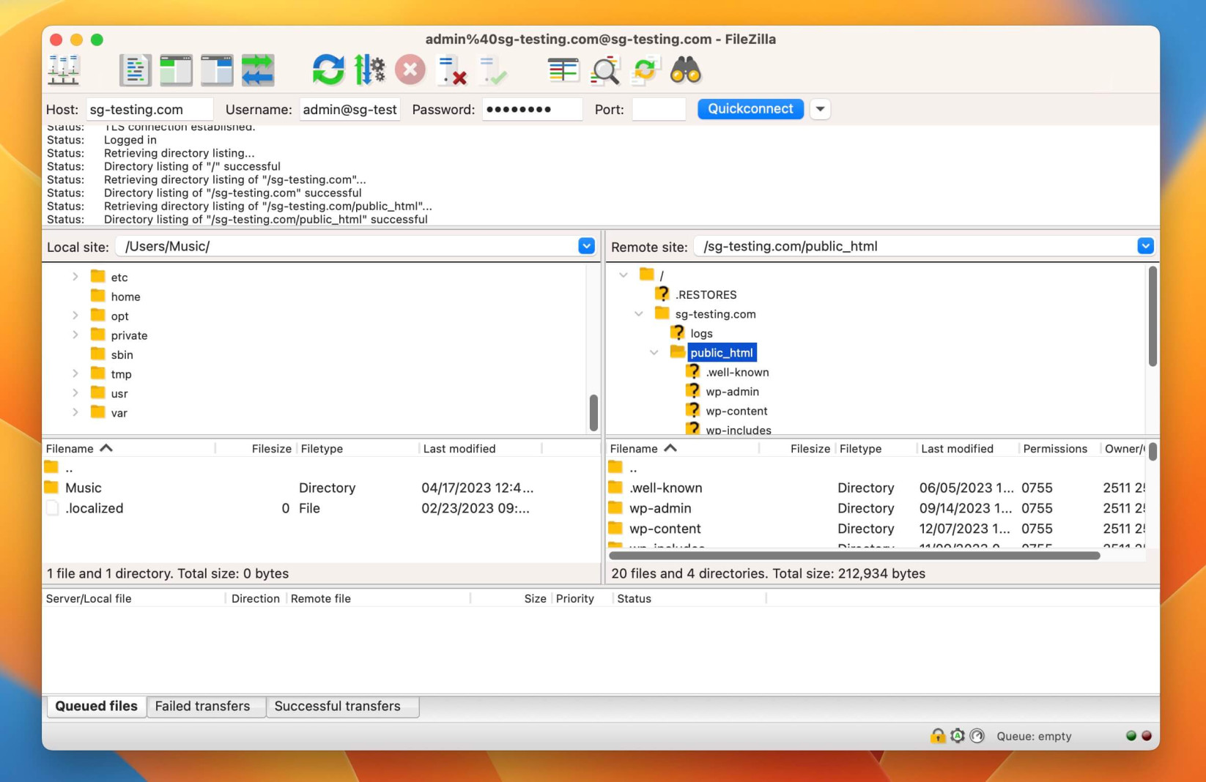Image resolution: width=1206 pixels, height=782 pixels.
Task: Select the .well-known folder in remote tree
Action: pos(737,372)
